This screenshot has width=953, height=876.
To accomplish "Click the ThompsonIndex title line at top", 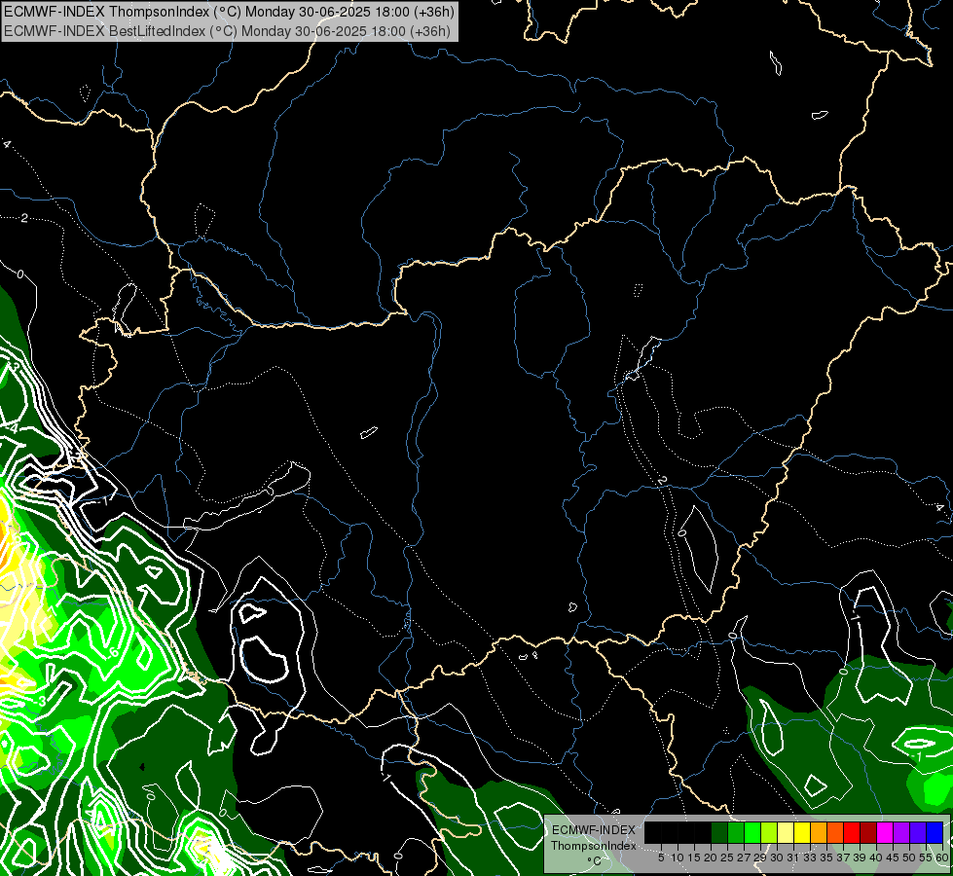I will tap(229, 12).
